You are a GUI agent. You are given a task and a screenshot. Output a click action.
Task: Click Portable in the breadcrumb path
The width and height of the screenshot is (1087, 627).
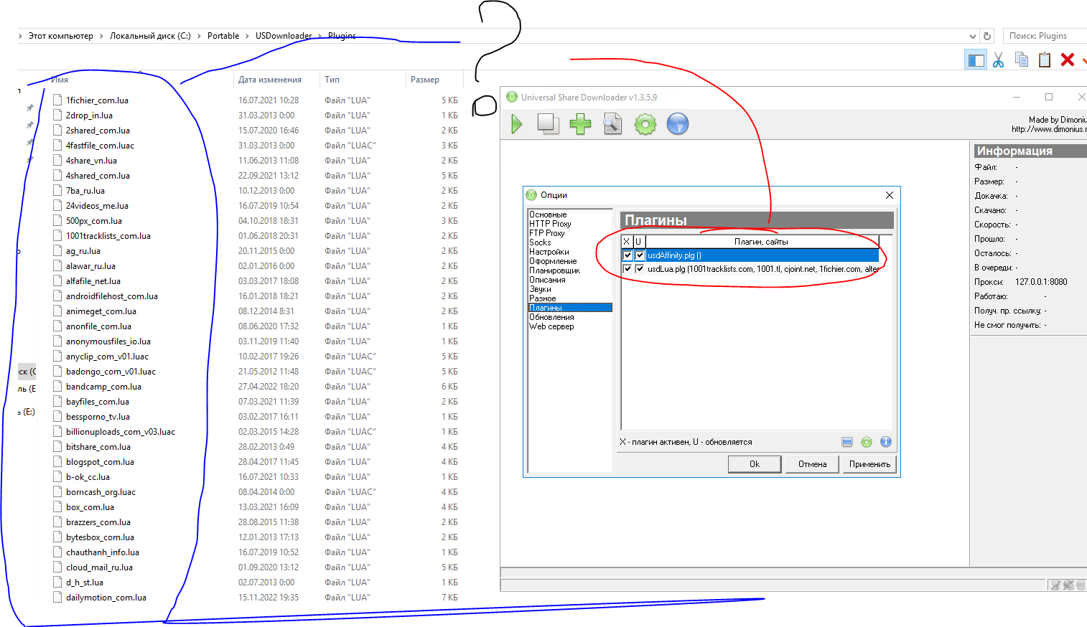click(223, 36)
